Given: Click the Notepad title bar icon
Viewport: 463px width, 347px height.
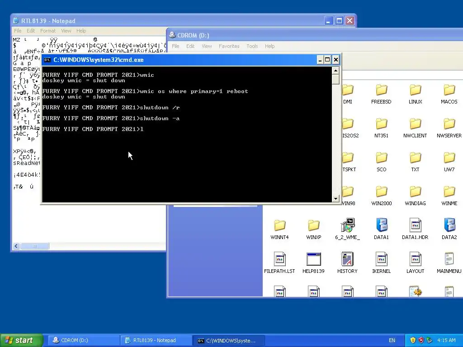Looking at the screenshot, I should pyautogui.click(x=16, y=21).
